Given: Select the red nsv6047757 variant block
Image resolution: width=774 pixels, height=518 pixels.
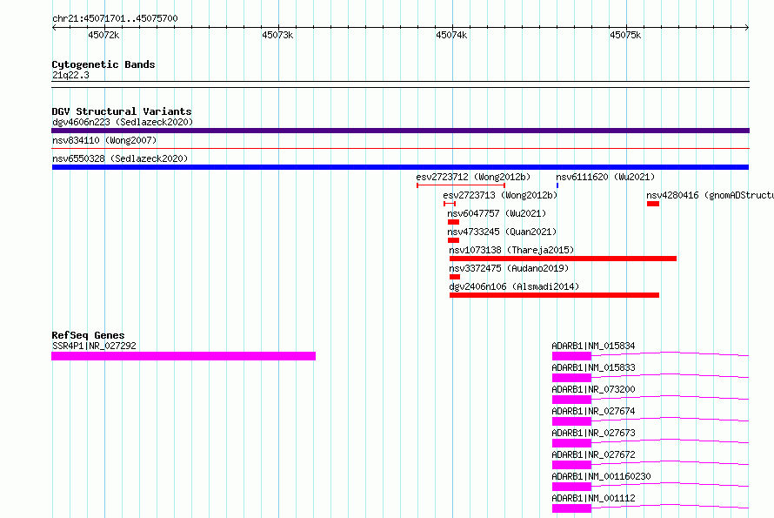Looking at the screenshot, I should pos(453,222).
